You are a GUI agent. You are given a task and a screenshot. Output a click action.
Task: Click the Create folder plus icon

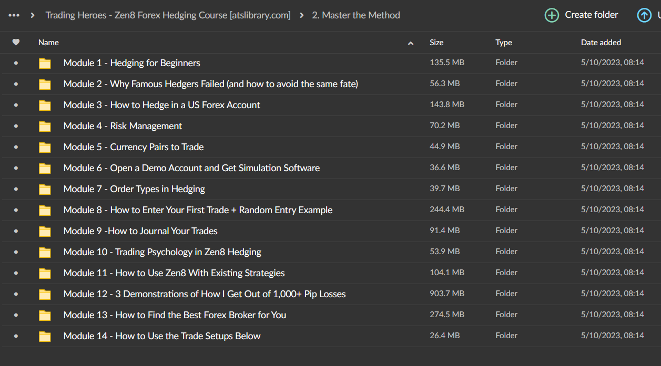pyautogui.click(x=552, y=15)
